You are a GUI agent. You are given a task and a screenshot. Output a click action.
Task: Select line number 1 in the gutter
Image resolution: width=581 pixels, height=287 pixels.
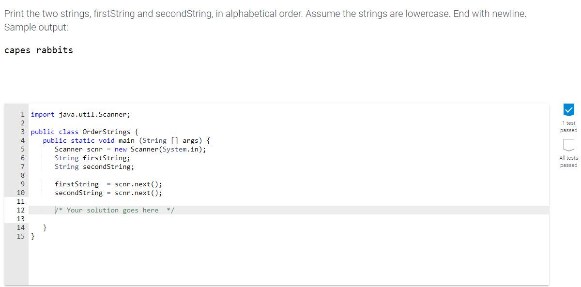point(22,114)
